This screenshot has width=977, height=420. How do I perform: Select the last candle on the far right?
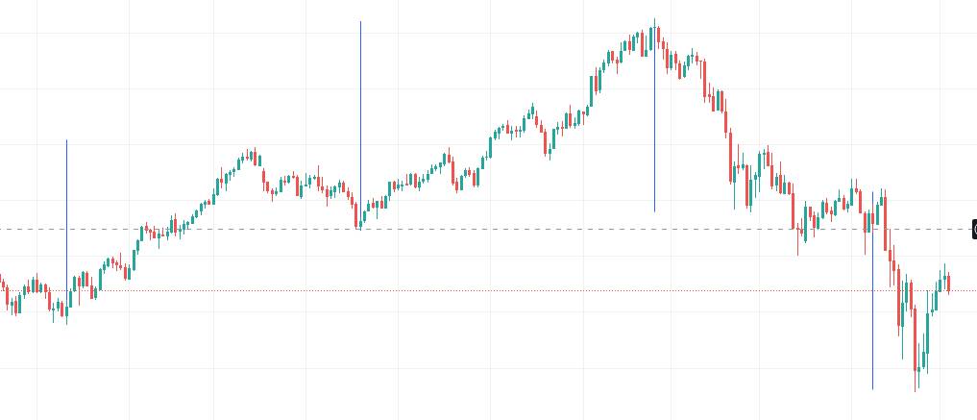click(x=949, y=284)
